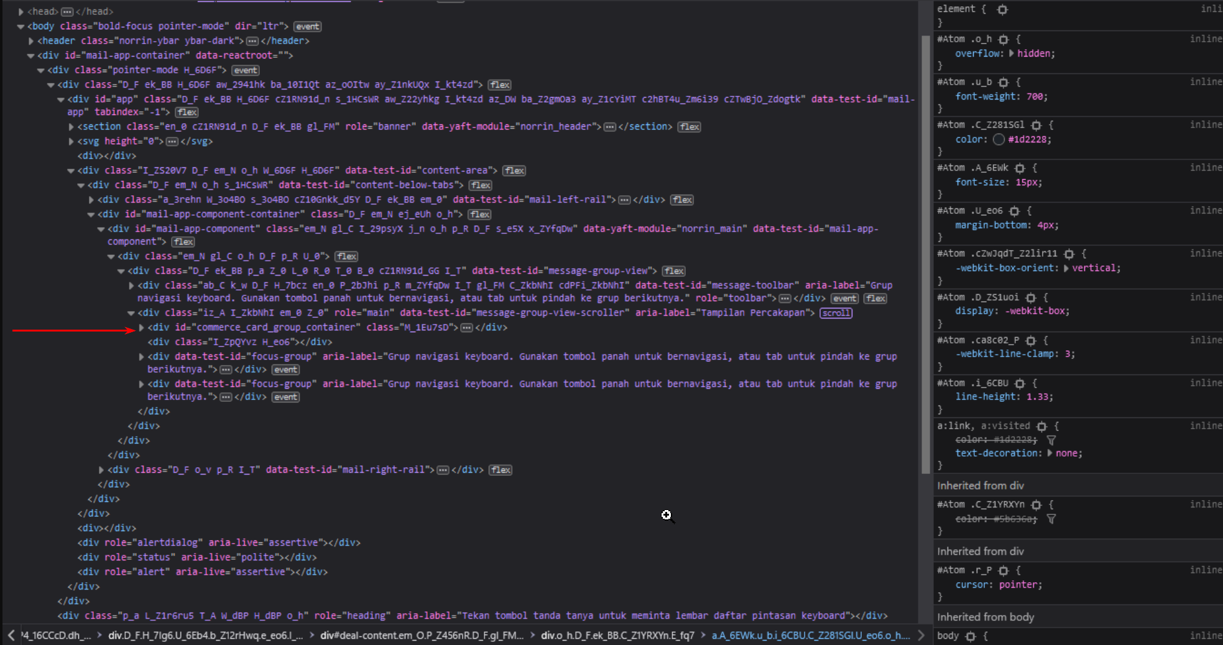Toggle flex badge on the mail-left-rail div
This screenshot has width=1223, height=645.
tap(682, 200)
